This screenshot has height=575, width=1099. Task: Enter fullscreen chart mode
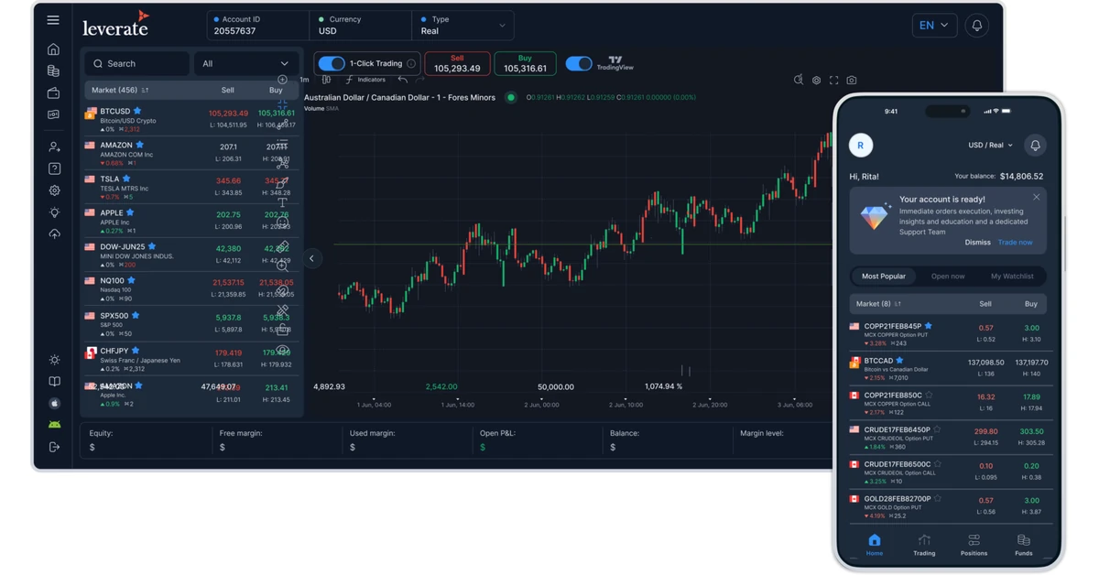tap(833, 81)
